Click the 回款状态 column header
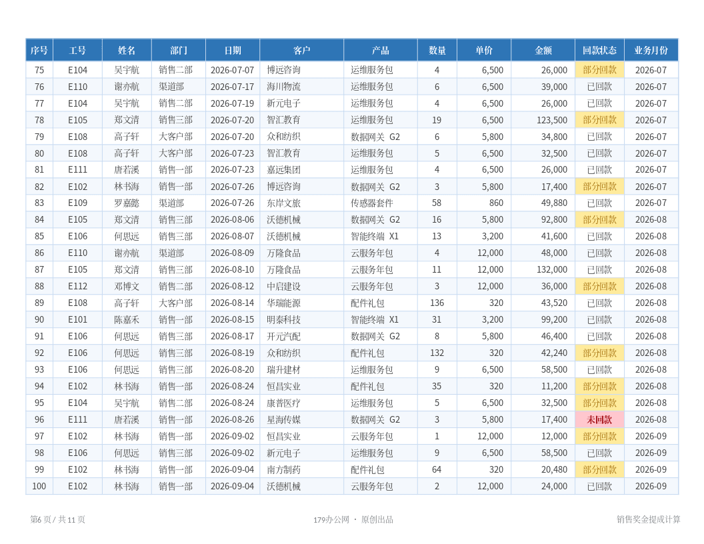 (599, 50)
